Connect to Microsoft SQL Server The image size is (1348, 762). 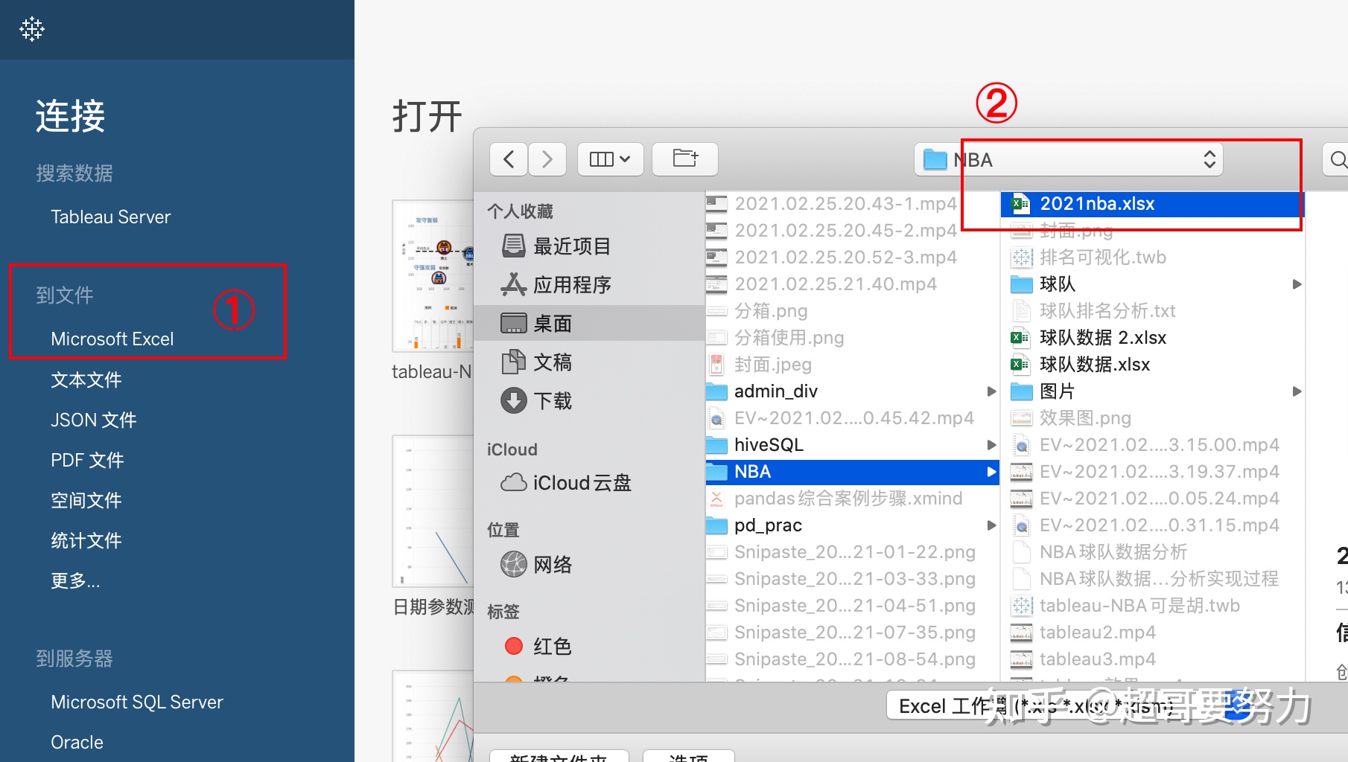click(x=137, y=702)
